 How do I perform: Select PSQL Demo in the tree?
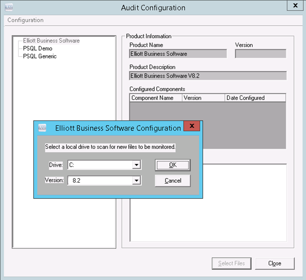coord(38,48)
